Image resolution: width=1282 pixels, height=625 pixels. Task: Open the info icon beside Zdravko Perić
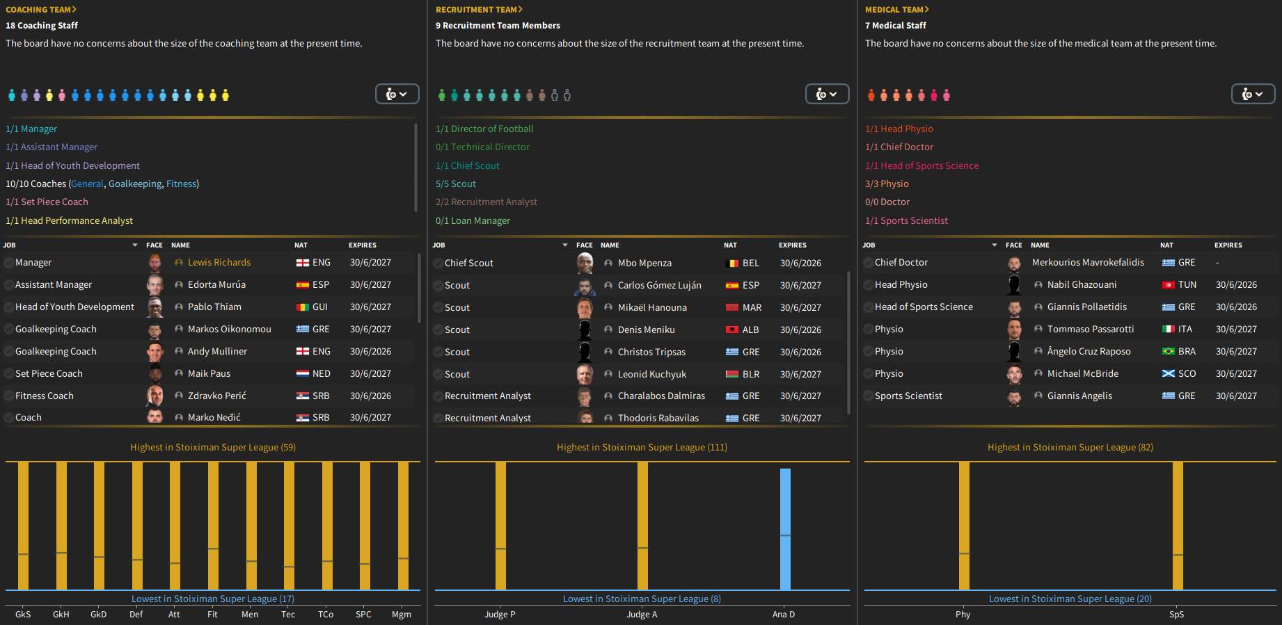179,396
